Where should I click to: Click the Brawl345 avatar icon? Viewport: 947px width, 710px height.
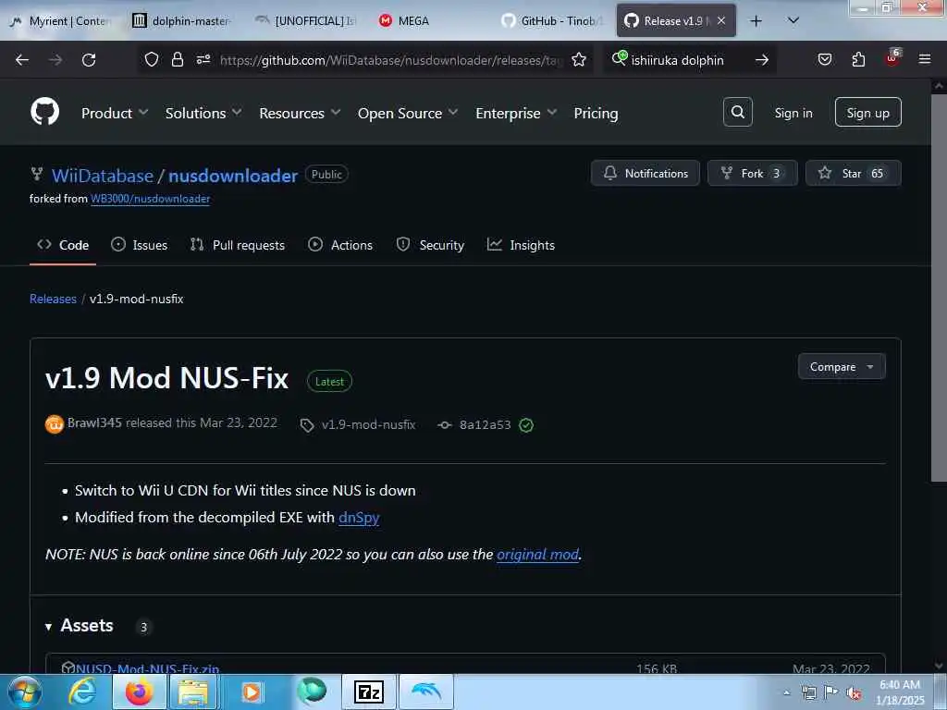pos(55,424)
